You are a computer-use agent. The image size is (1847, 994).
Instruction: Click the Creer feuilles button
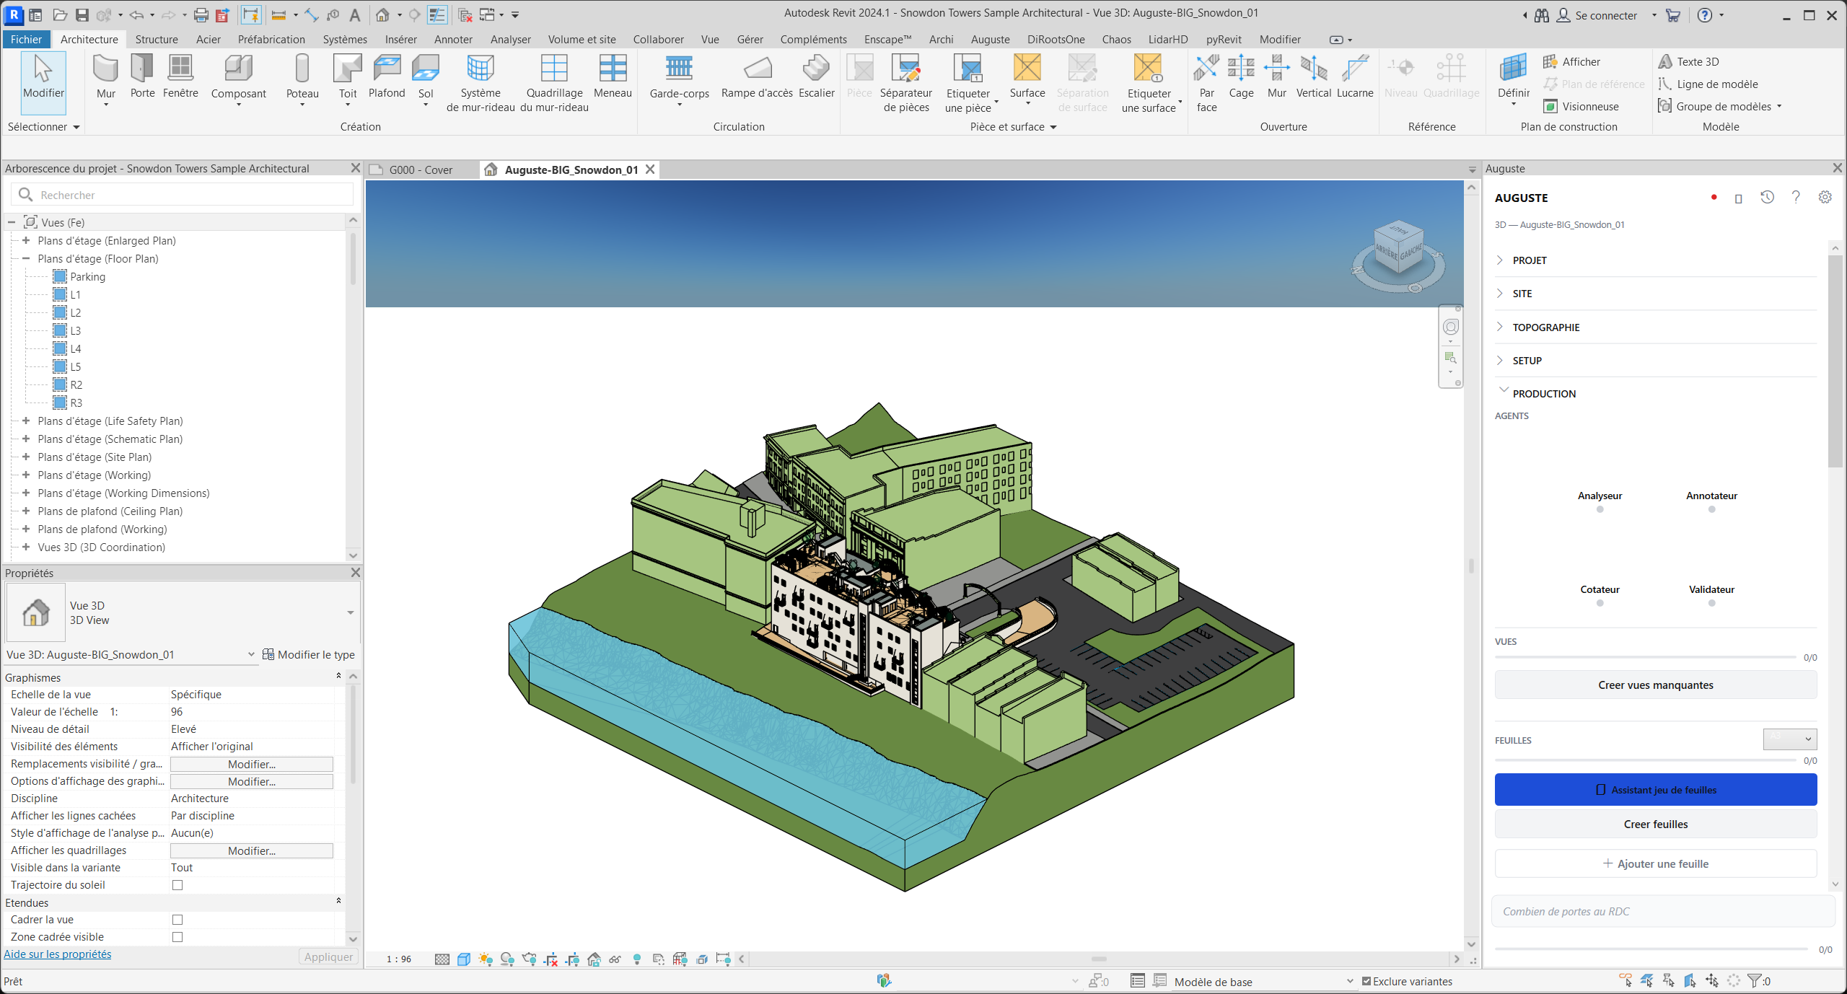point(1656,824)
